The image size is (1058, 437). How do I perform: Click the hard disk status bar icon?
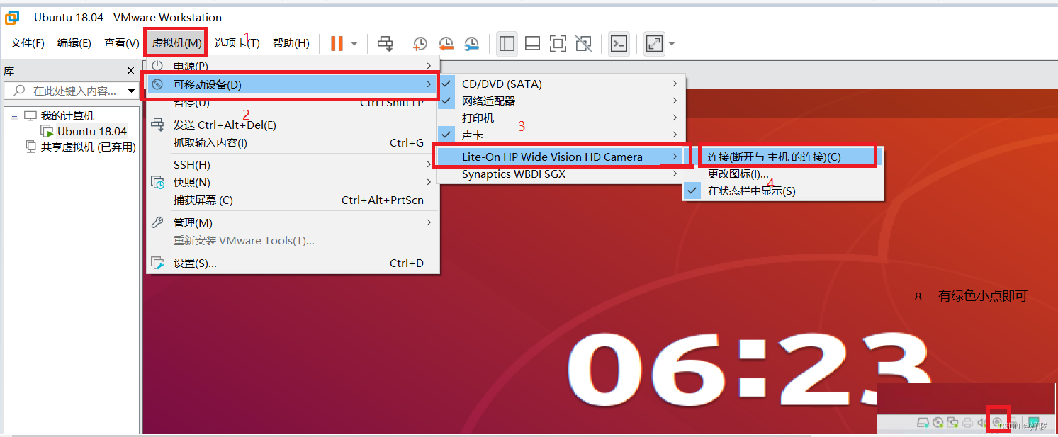[923, 424]
